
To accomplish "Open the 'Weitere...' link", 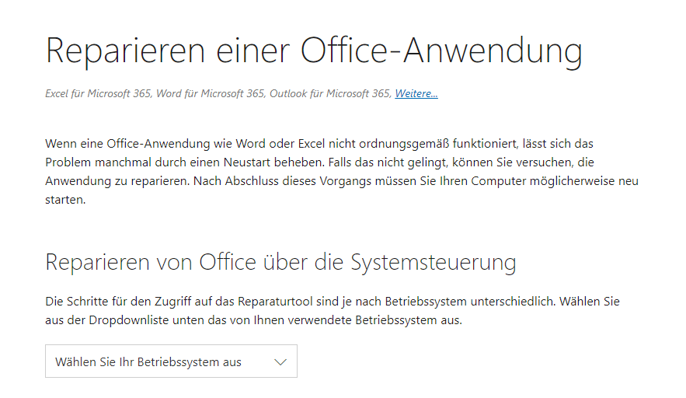I will click(416, 94).
